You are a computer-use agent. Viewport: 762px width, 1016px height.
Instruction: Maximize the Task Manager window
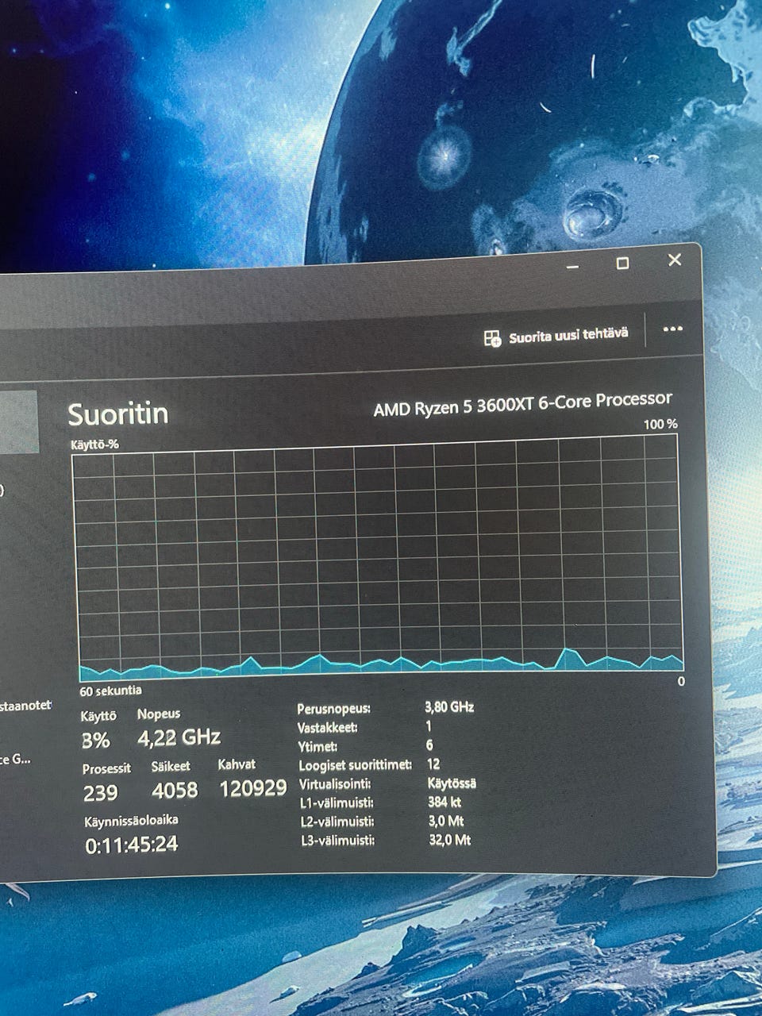tap(623, 263)
